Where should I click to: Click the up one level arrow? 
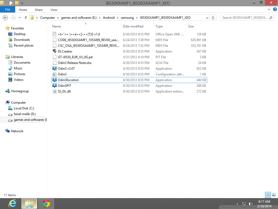pyautogui.click(x=25, y=17)
